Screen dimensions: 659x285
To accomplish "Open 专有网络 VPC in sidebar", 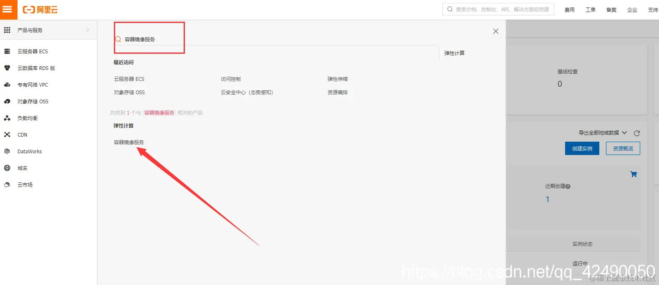I will pos(33,85).
